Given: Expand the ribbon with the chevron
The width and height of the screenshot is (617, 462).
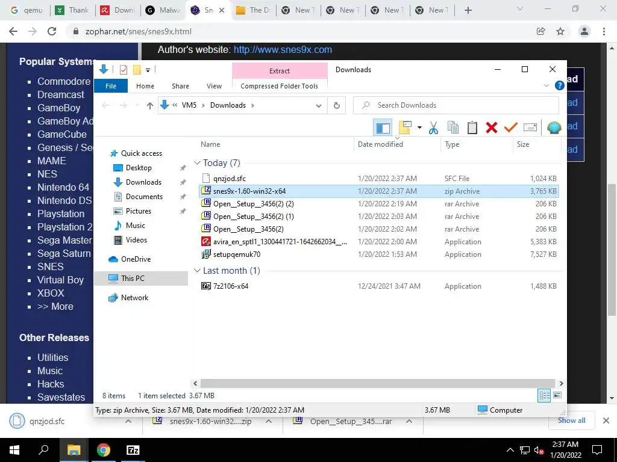Looking at the screenshot, I should click(546, 85).
